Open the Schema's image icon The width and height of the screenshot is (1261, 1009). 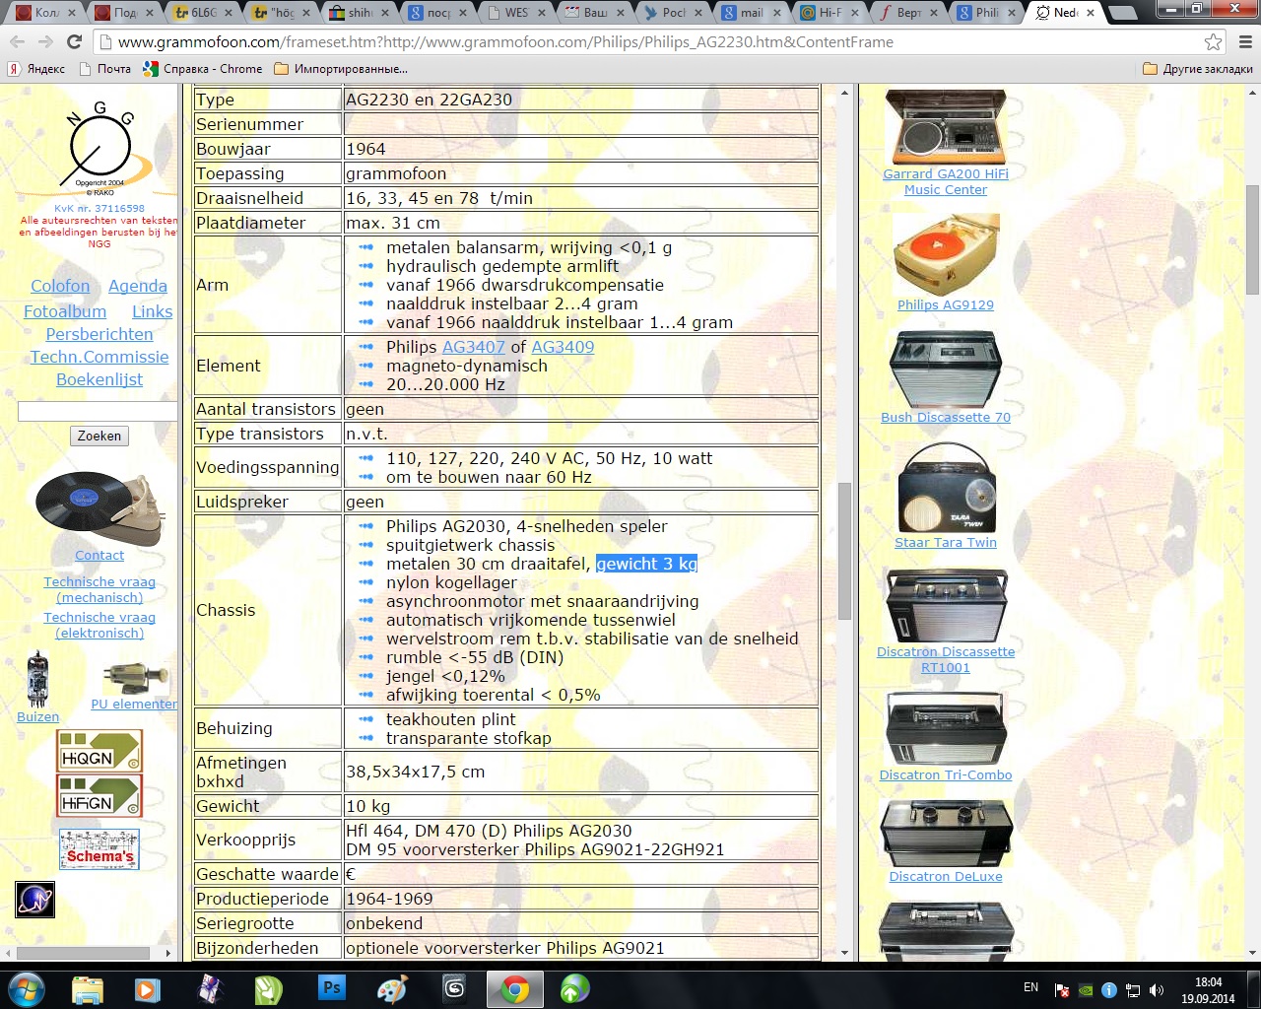coord(100,849)
